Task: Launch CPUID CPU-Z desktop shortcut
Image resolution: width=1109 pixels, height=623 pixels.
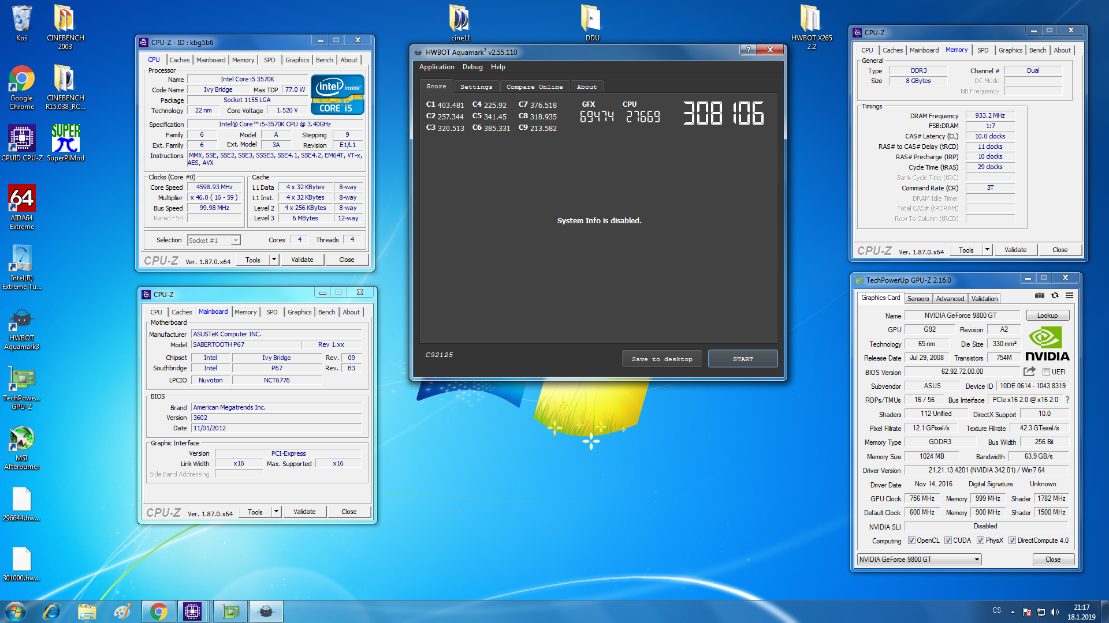Action: (21, 143)
